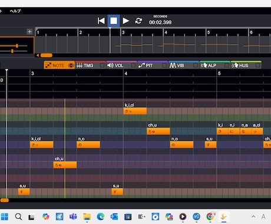Select the n,i note
The height and width of the screenshot is (224, 271).
(234, 131)
